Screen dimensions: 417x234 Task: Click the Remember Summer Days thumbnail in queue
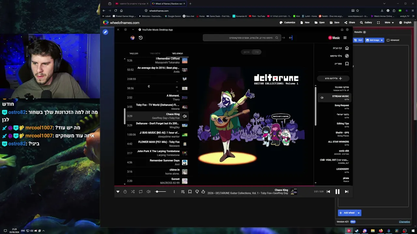coord(185,162)
